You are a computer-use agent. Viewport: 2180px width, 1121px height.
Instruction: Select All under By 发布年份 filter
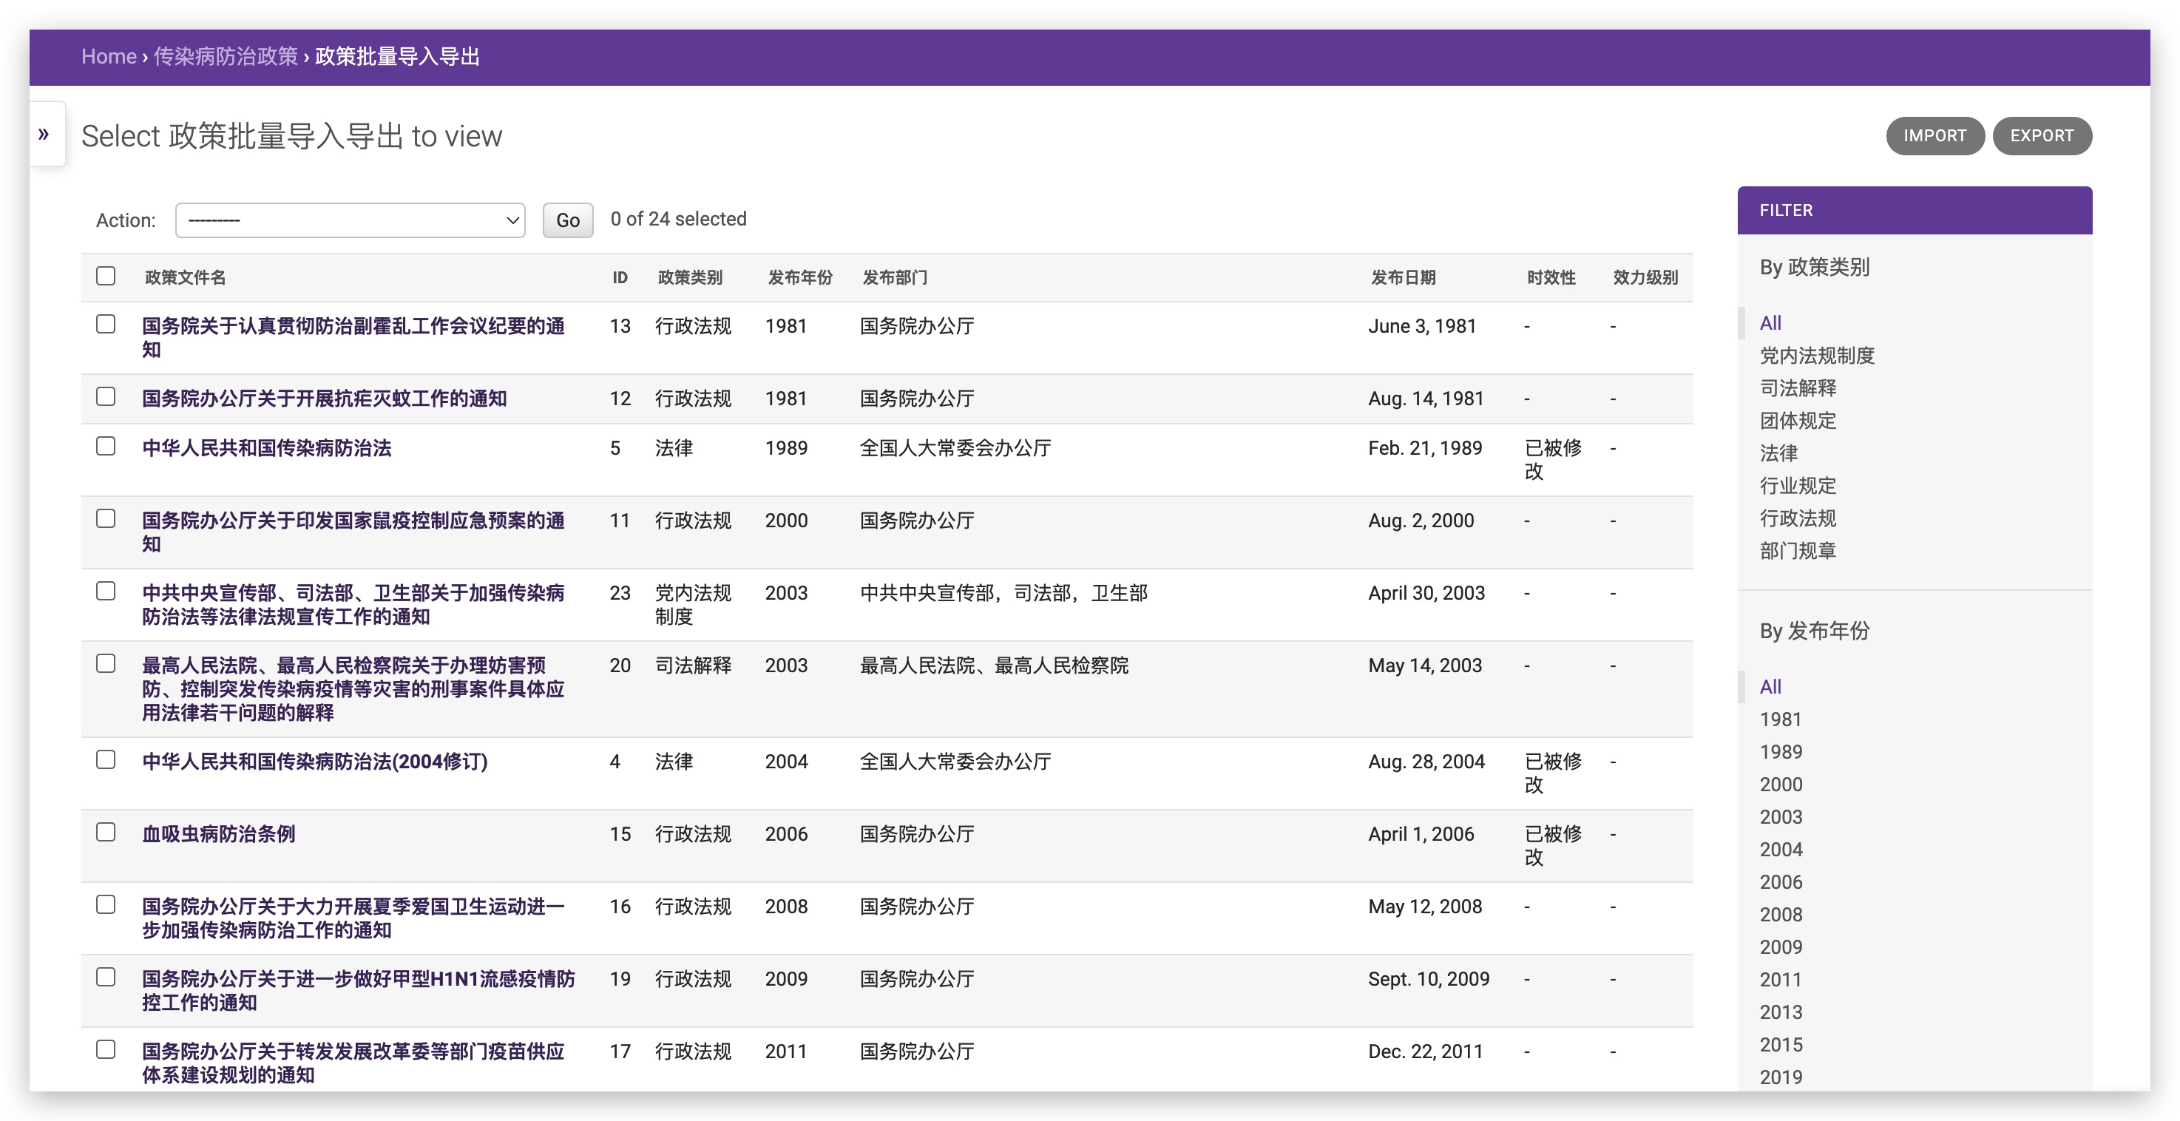tap(1770, 687)
